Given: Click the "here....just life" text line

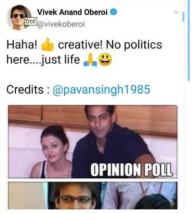Looking at the screenshot, I should tap(43, 60).
